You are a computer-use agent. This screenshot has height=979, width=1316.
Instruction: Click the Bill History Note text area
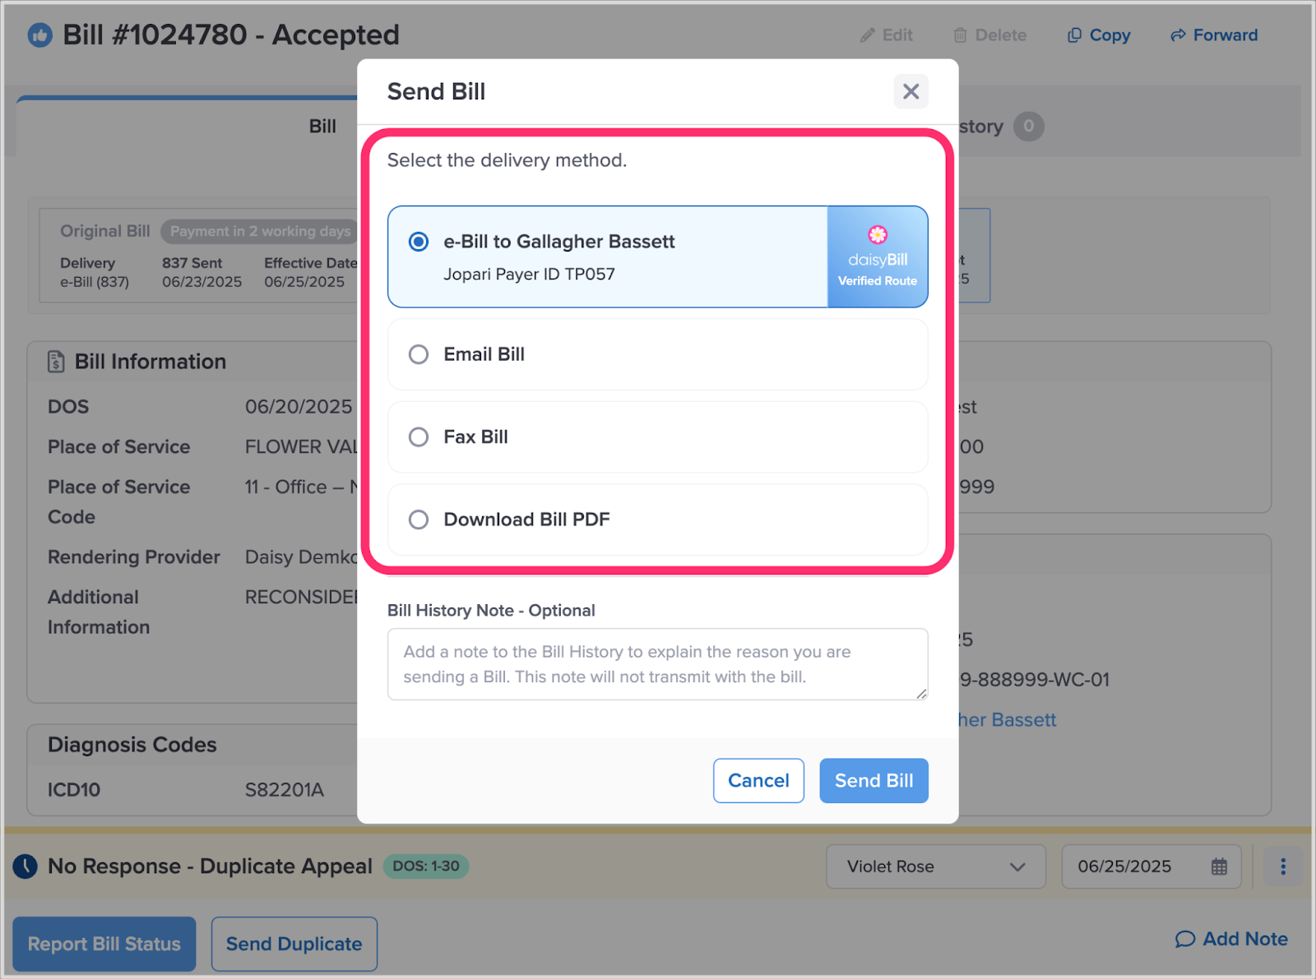(x=657, y=664)
